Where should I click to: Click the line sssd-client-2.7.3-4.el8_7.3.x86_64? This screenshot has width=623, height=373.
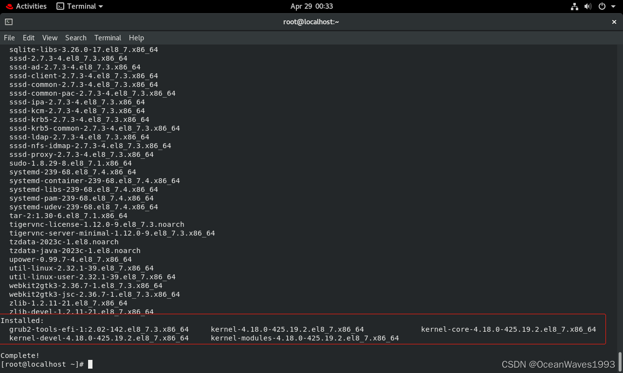[84, 76]
